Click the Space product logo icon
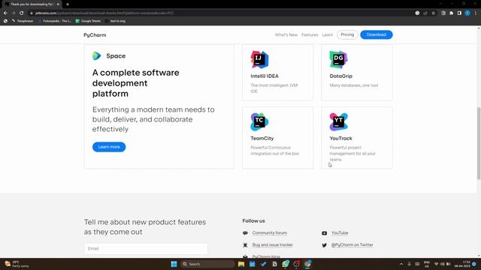Screen dimensions: 481x270 click(97, 55)
